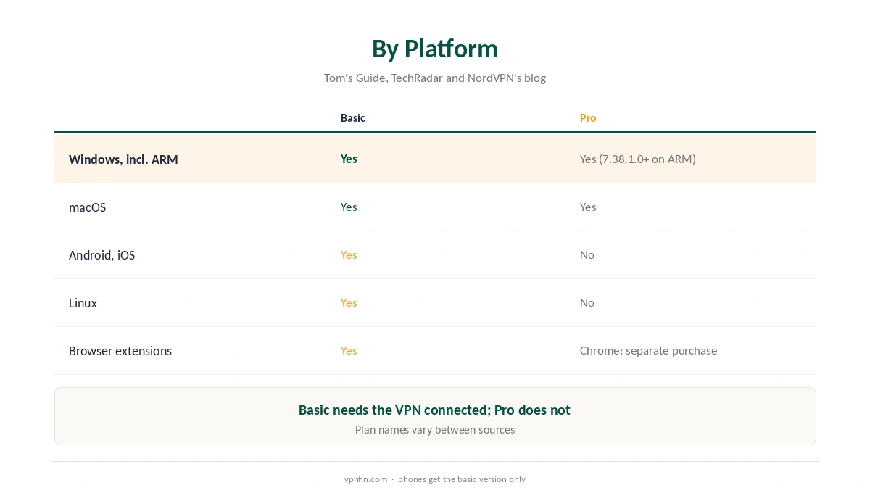Click Basic 'Yes' in the macOS row

(x=349, y=207)
